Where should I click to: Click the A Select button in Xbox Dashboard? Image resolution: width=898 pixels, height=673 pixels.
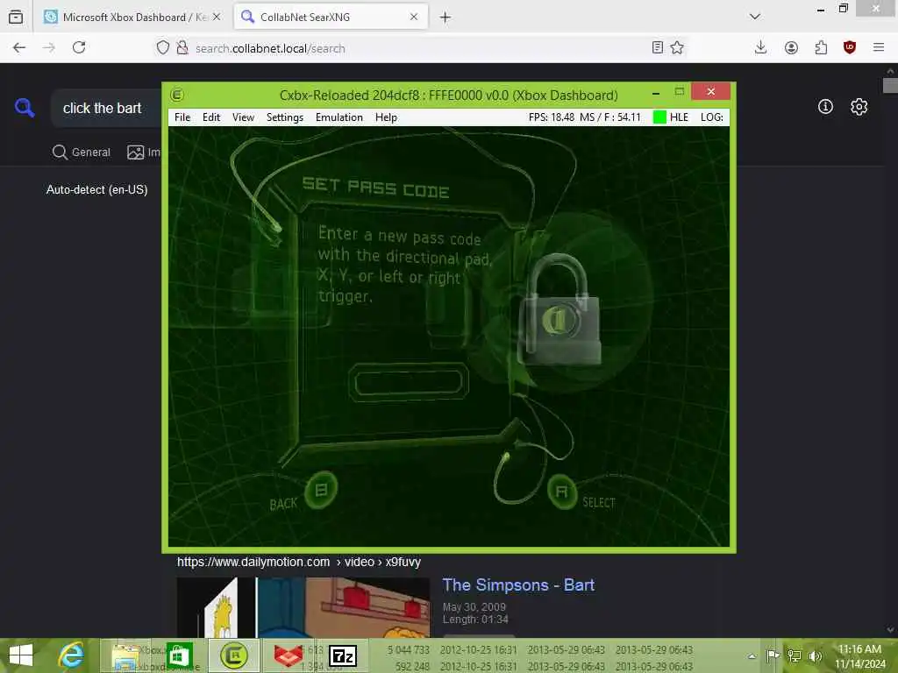562,491
